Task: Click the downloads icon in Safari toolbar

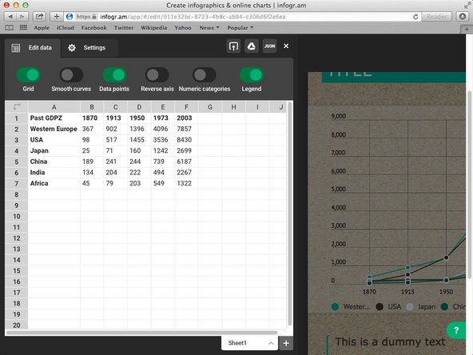Action: point(463,17)
